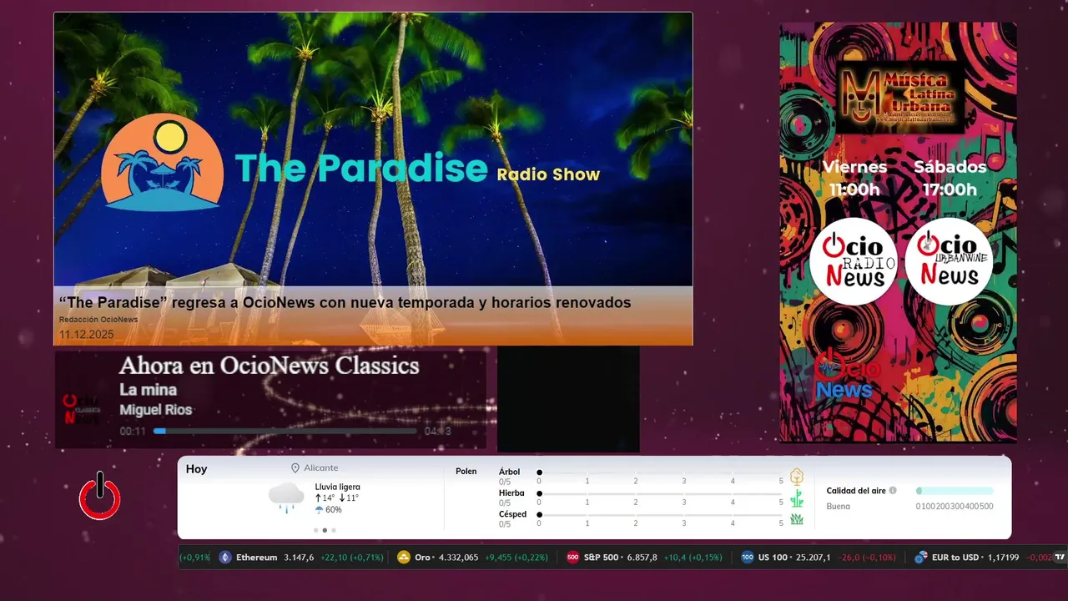Click the Lluvia ligera forecast text
This screenshot has height=601, width=1068.
tap(338, 487)
